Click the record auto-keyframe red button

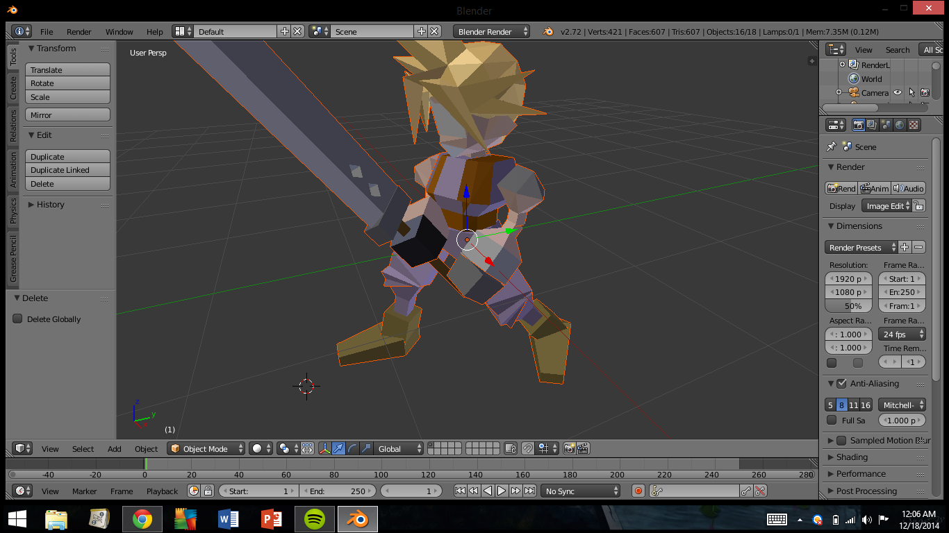[638, 491]
